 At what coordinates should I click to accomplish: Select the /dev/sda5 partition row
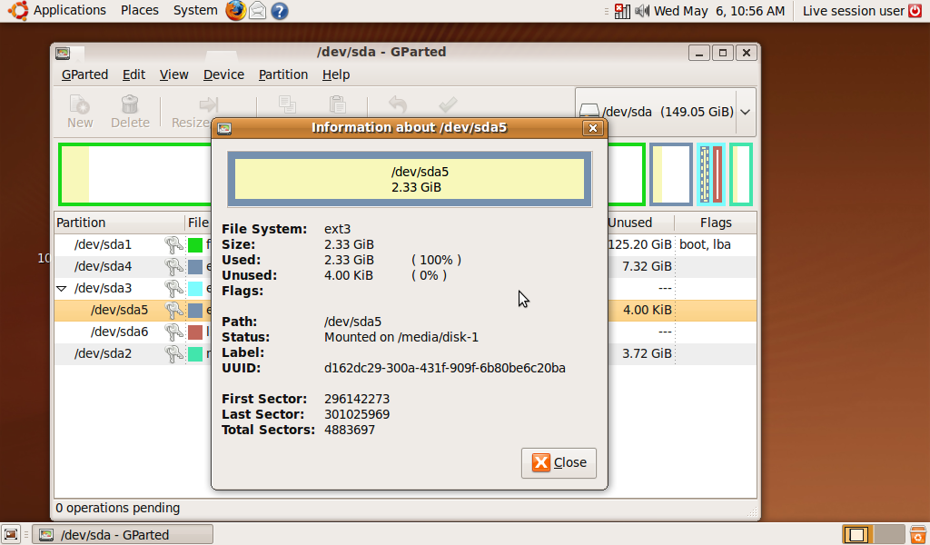(405, 310)
